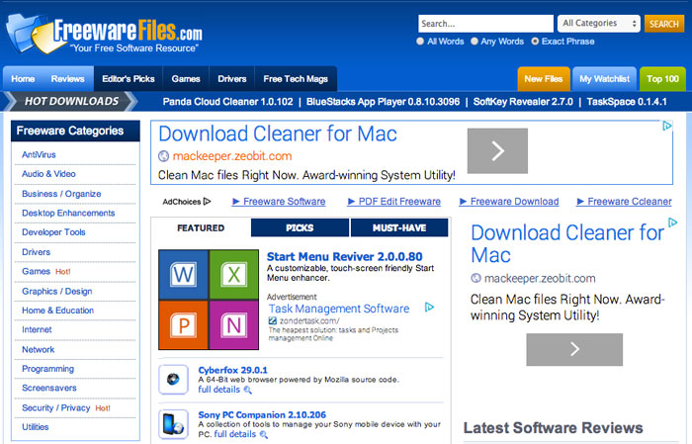This screenshot has width=692, height=444.
Task: Open the Drivers category in sidebar
Action: pyautogui.click(x=37, y=252)
